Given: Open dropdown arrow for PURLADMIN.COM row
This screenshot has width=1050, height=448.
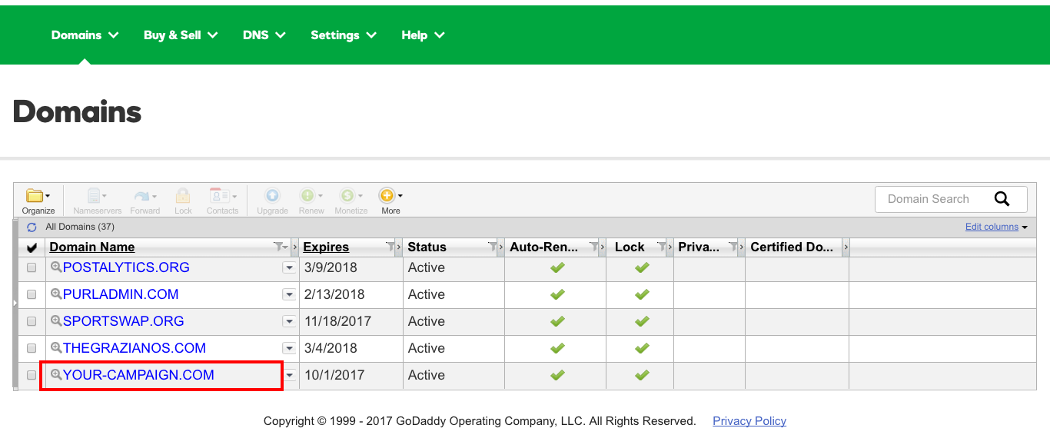Looking at the screenshot, I should pos(289,295).
